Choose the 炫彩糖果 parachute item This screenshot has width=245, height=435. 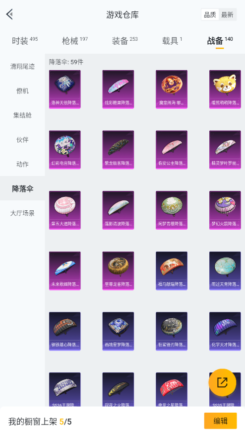(118, 89)
